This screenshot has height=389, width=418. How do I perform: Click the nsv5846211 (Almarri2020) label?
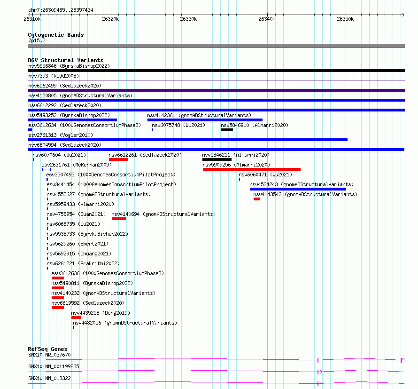[236, 155]
